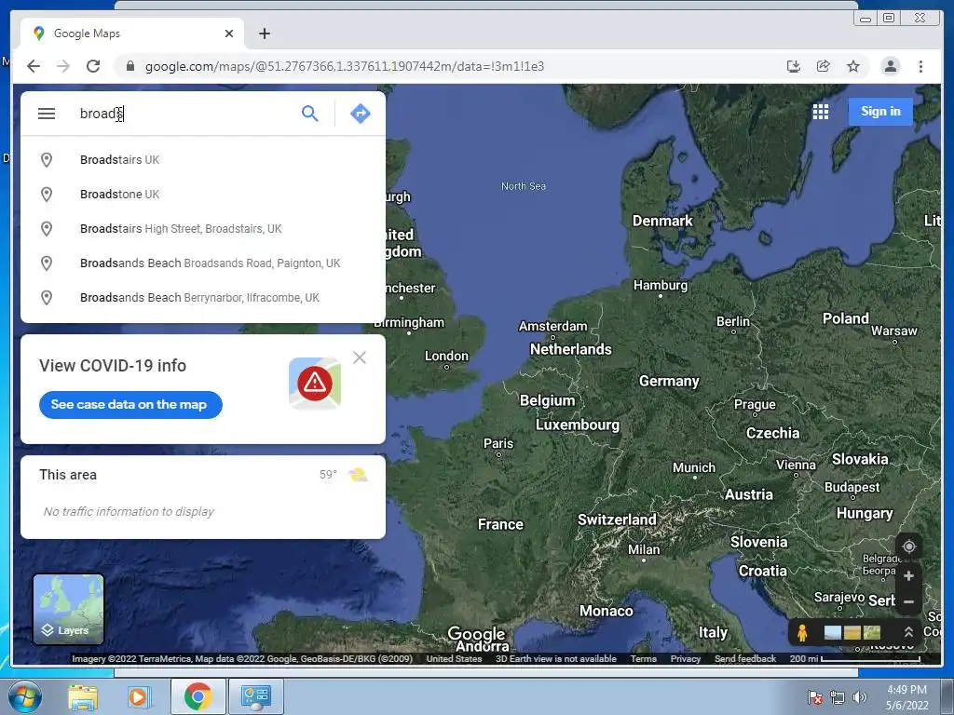Open the media player taskbar icon
The width and height of the screenshot is (954, 715).
coord(139,696)
